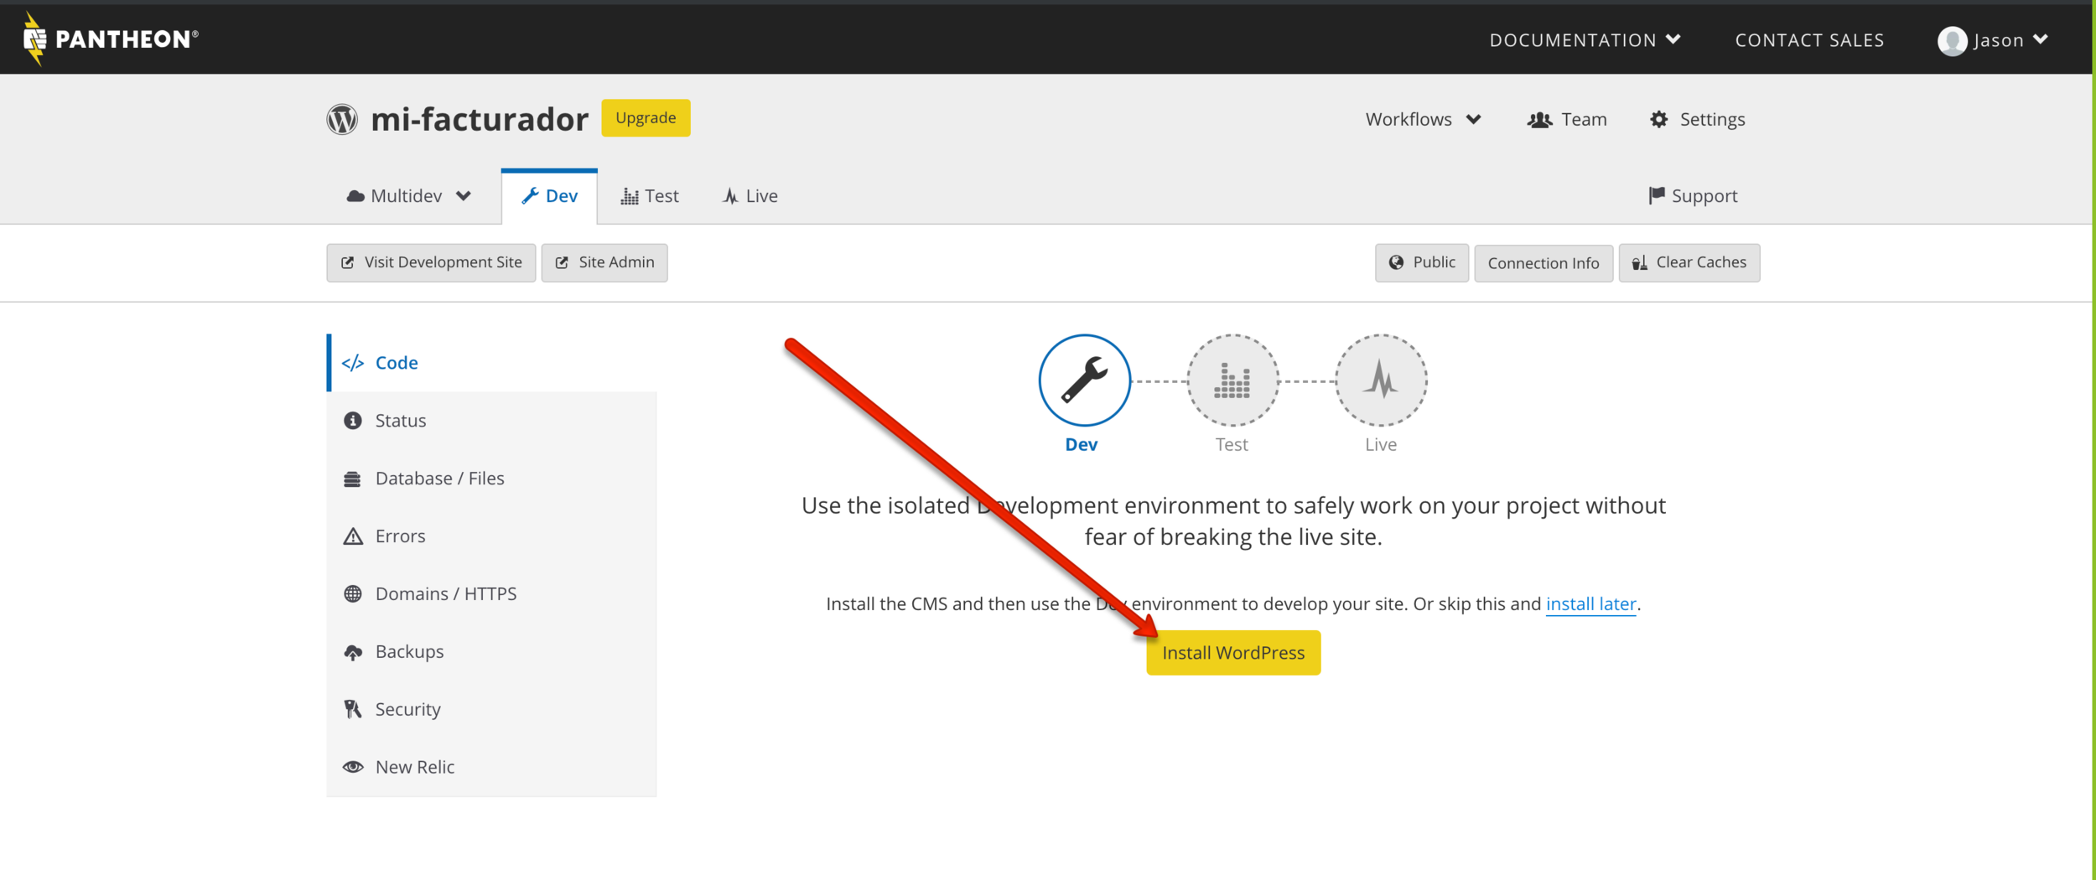Image resolution: width=2096 pixels, height=880 pixels.
Task: Click the Clear Caches button
Action: pos(1689,263)
